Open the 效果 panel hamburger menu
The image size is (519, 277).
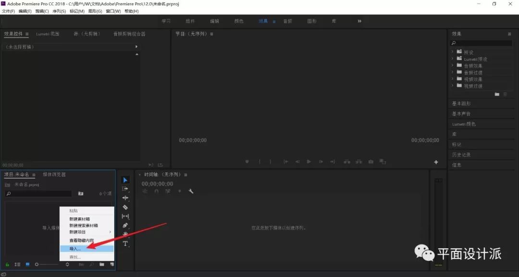tap(509, 34)
